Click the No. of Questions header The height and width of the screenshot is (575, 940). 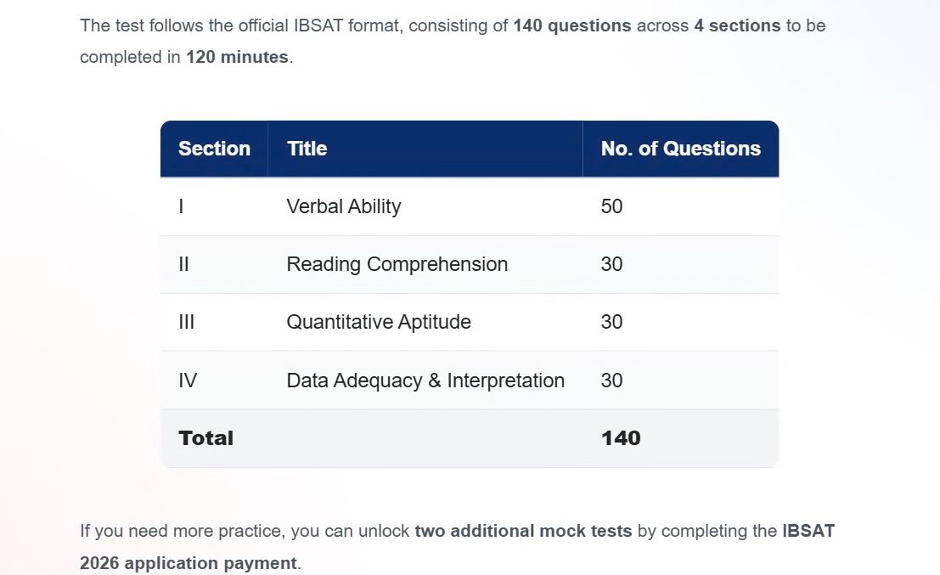pos(680,149)
